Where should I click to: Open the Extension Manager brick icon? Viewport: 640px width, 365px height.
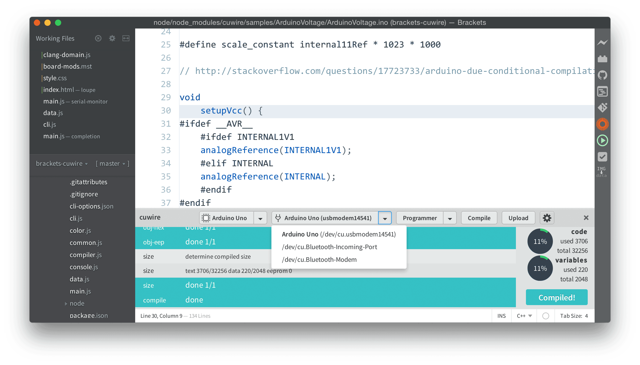(602, 59)
